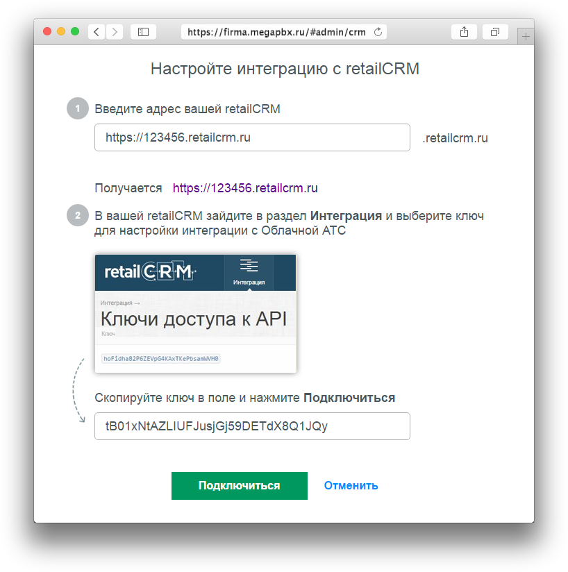This screenshot has height=572, width=568.
Task: Open the Safari share menu
Action: pyautogui.click(x=463, y=32)
